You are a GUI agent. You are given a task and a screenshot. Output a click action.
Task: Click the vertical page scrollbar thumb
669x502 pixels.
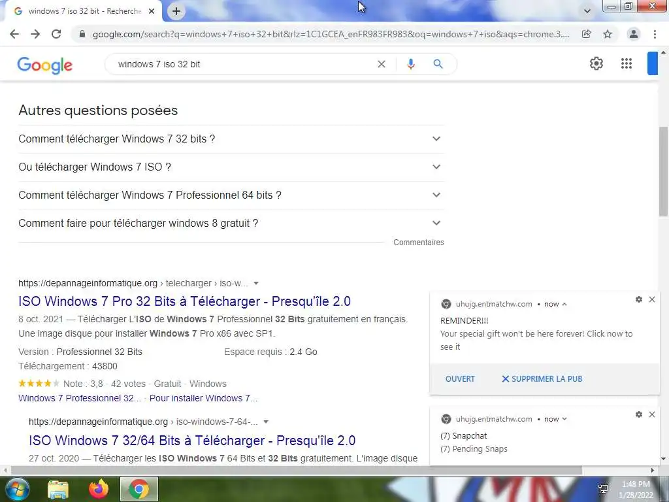(664, 172)
